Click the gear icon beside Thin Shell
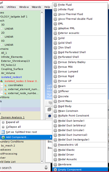This screenshot has width=109, height=172. [55, 48]
